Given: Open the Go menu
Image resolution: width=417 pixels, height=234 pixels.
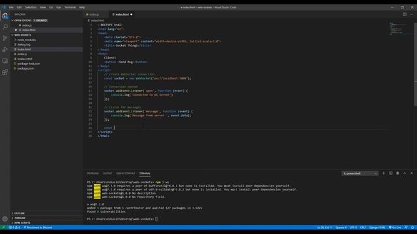Looking at the screenshot, I should tap(51, 7).
